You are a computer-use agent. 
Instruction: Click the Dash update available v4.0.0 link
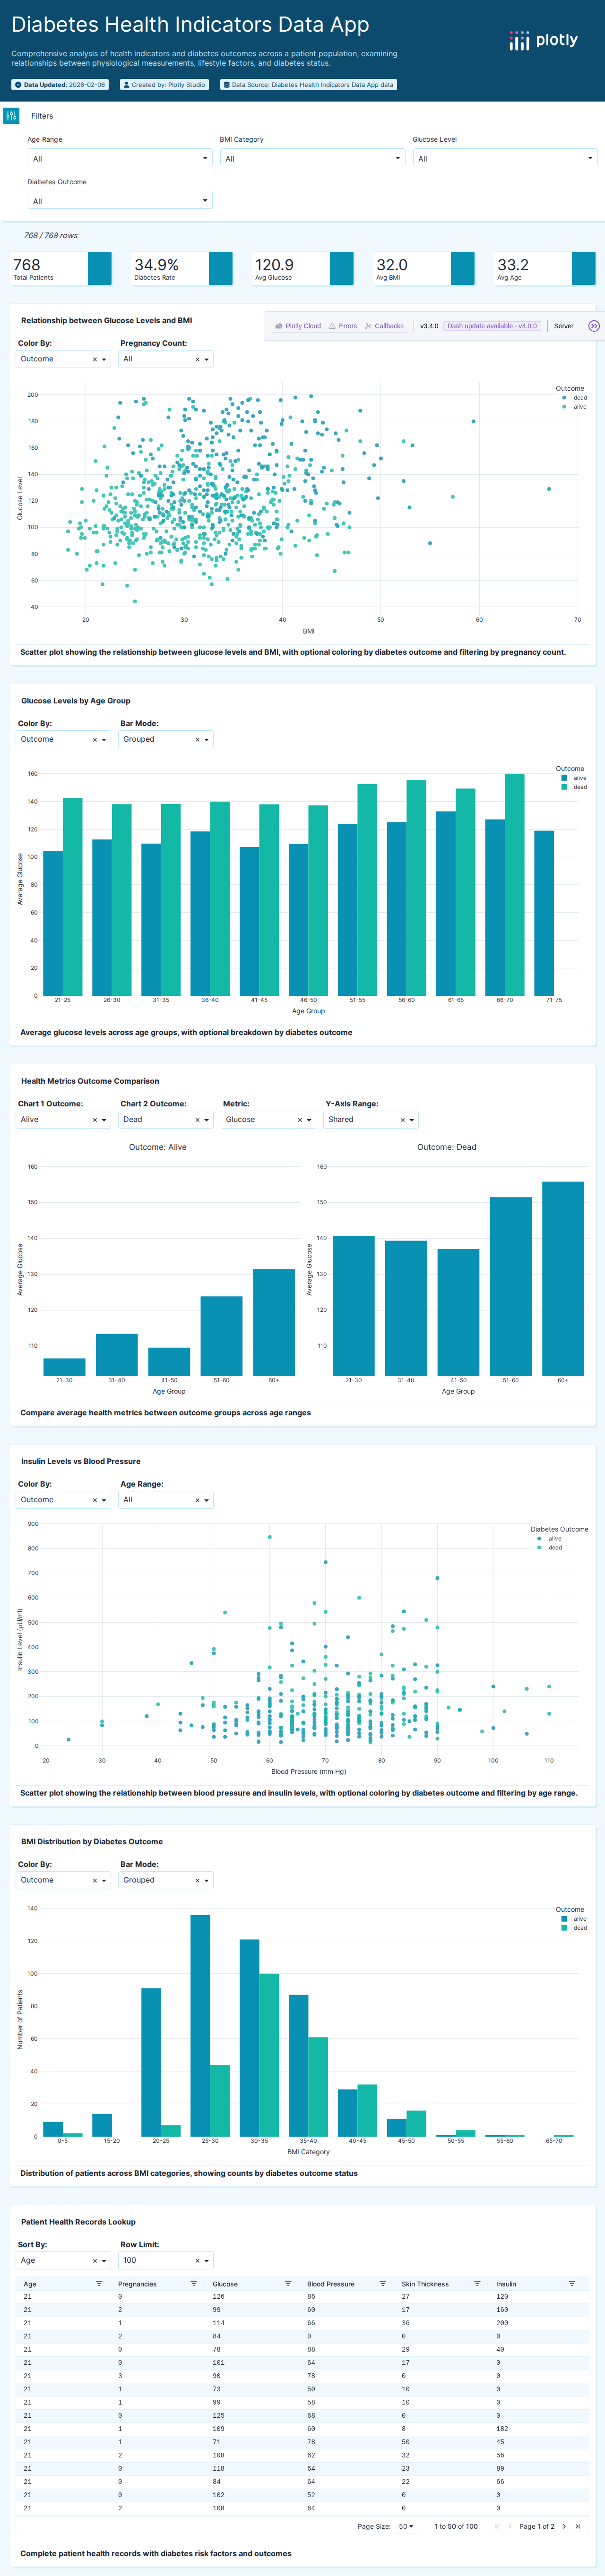(491, 326)
